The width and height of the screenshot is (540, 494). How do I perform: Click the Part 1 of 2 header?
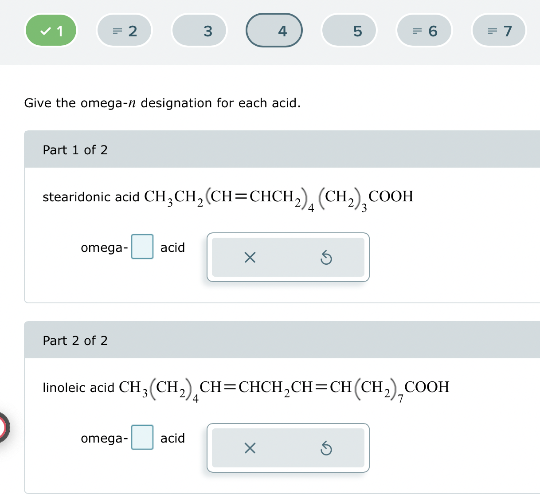coord(75,149)
